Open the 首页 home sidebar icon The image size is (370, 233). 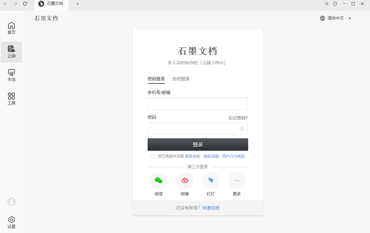click(x=11, y=28)
